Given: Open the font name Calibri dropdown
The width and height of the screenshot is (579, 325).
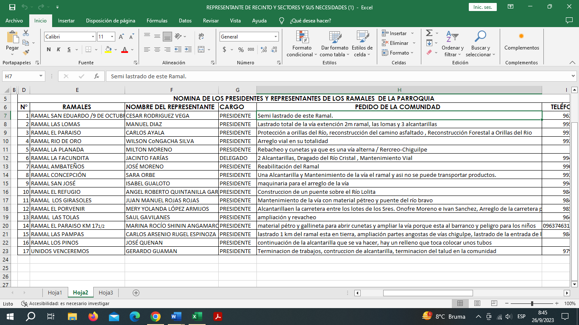Looking at the screenshot, I should pos(93,37).
